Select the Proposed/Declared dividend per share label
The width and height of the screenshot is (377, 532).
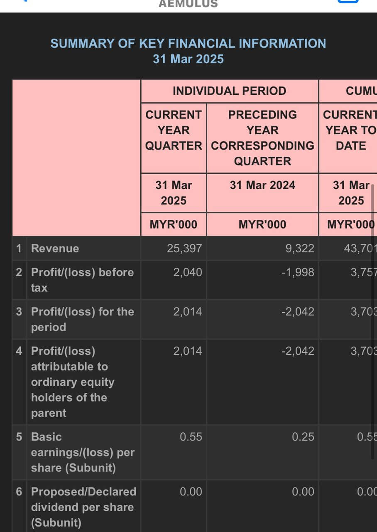tap(83, 507)
